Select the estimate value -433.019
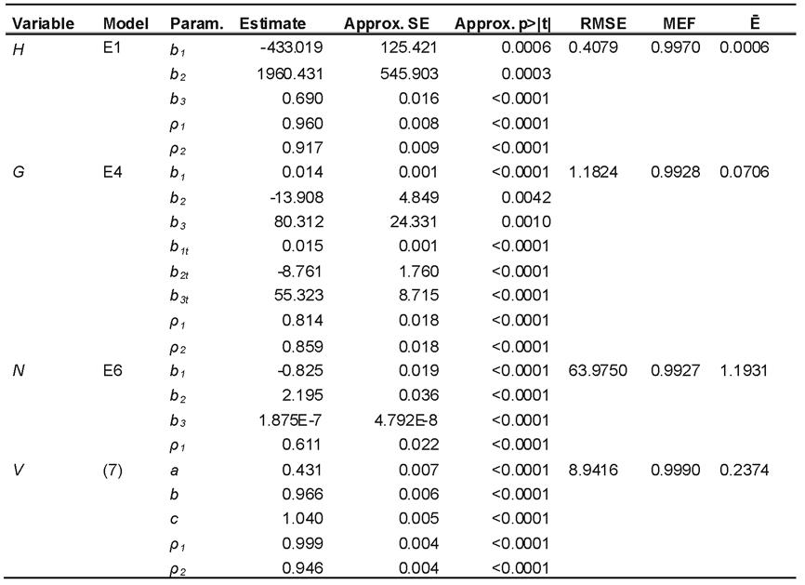Image resolution: width=805 pixels, height=585 pixels. pos(292,47)
